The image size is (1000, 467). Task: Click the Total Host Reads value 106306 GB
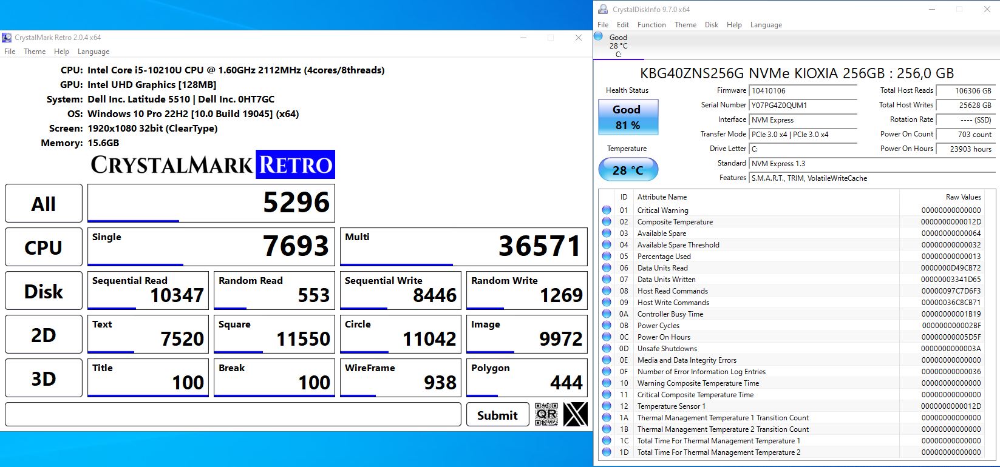coord(965,90)
